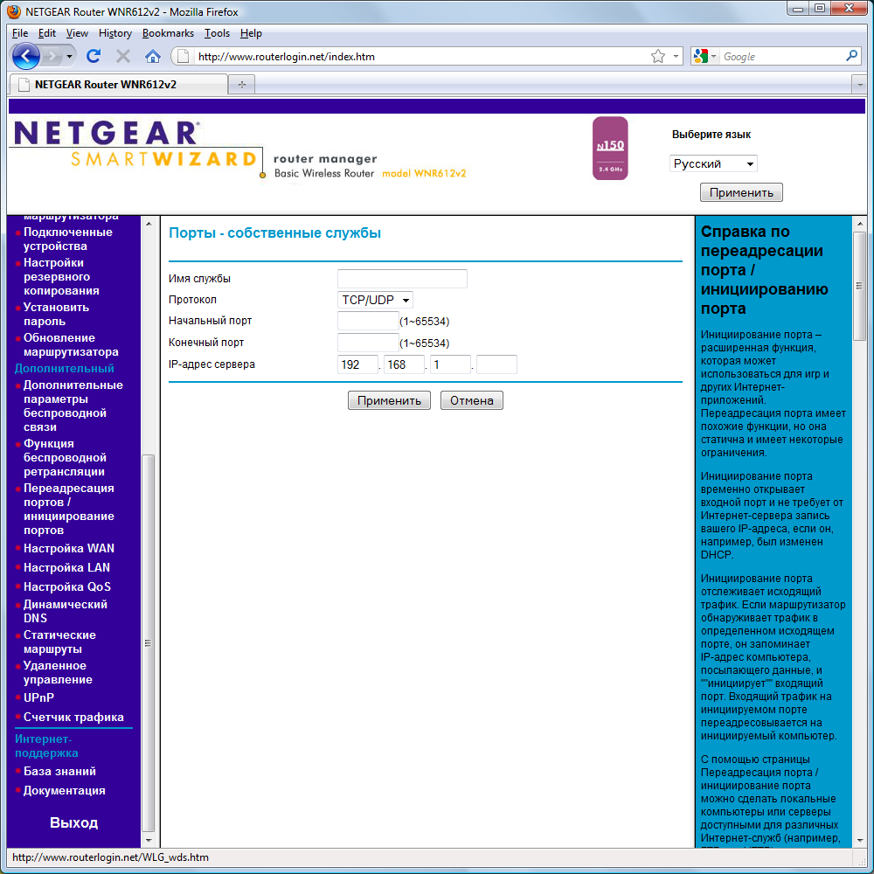Click the Firefox icon in title bar
Image resolution: width=874 pixels, height=874 pixels.
tap(14, 11)
